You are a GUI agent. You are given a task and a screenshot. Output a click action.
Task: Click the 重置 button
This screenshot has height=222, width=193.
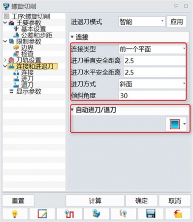(x=18, y=201)
